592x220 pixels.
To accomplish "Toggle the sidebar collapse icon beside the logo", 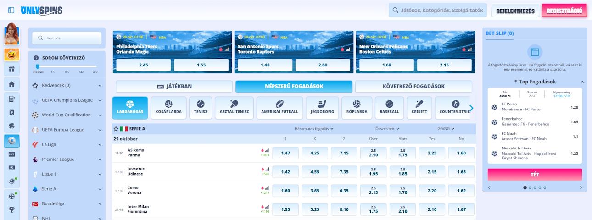I will [x=11, y=10].
